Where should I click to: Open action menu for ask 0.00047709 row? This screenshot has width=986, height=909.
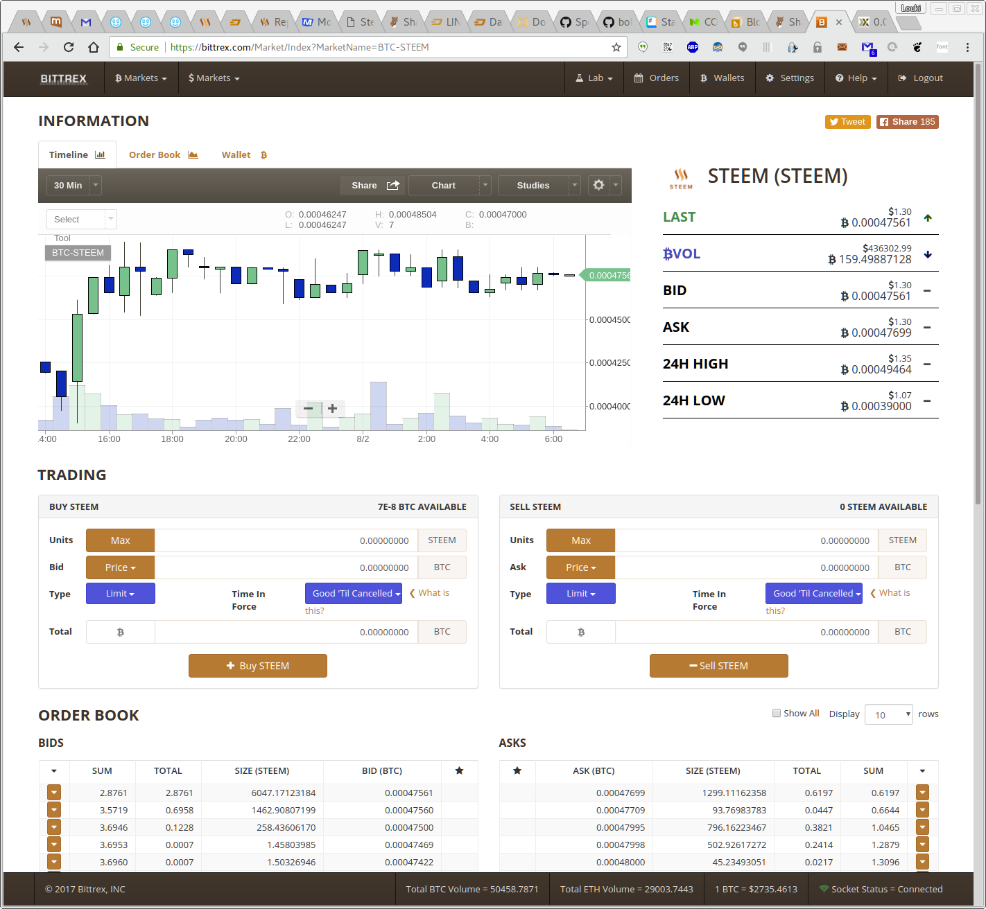point(922,810)
